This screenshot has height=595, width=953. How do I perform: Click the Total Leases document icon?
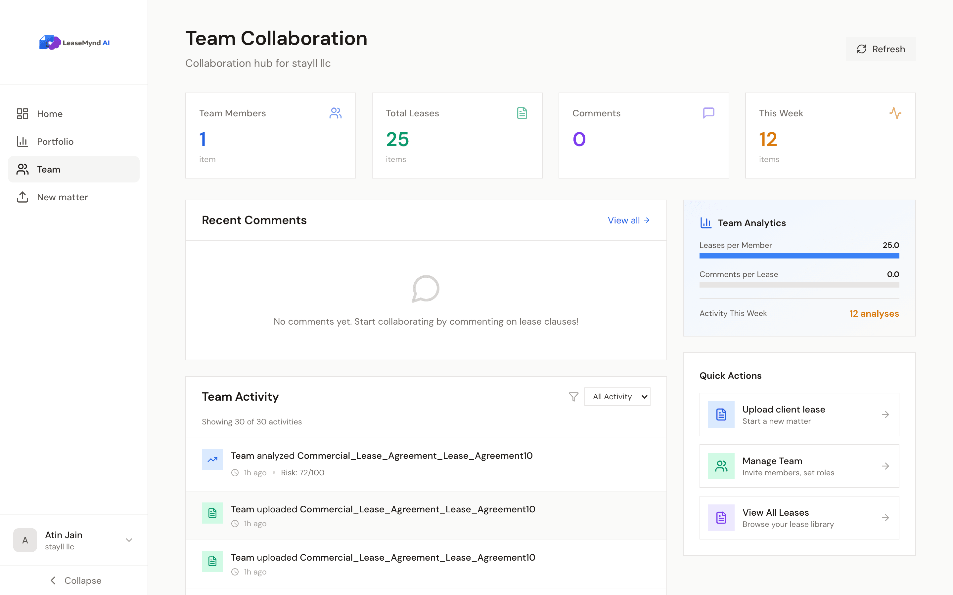point(522,113)
